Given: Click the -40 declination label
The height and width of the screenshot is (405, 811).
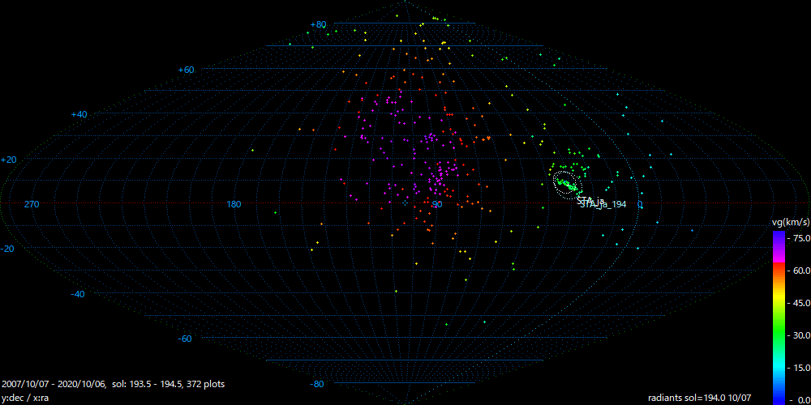Looking at the screenshot, I should (78, 294).
